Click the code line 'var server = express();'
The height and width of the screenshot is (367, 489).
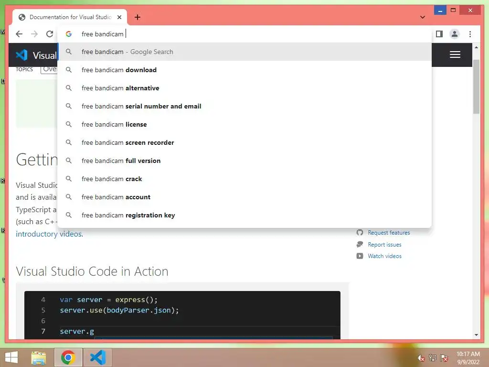click(x=108, y=300)
